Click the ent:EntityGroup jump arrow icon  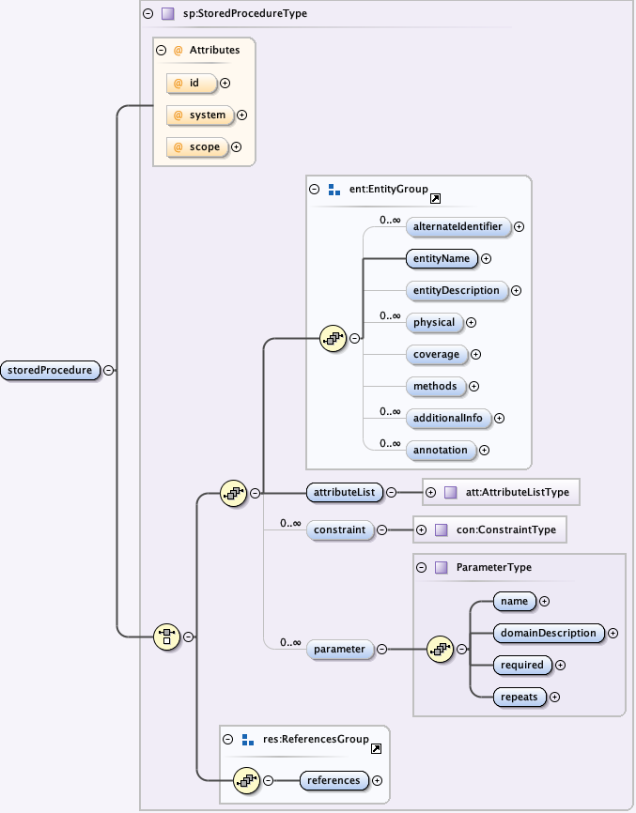[435, 199]
